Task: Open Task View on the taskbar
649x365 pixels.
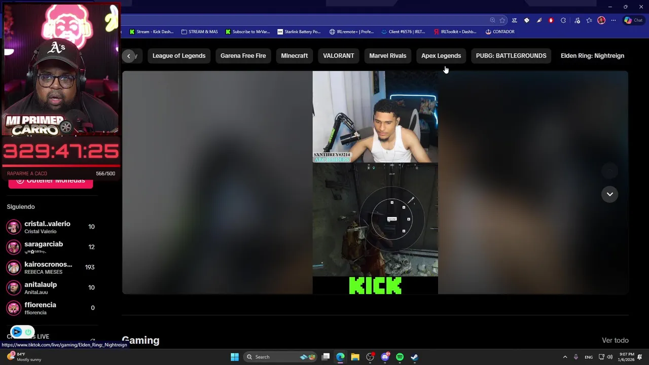Action: (x=326, y=357)
